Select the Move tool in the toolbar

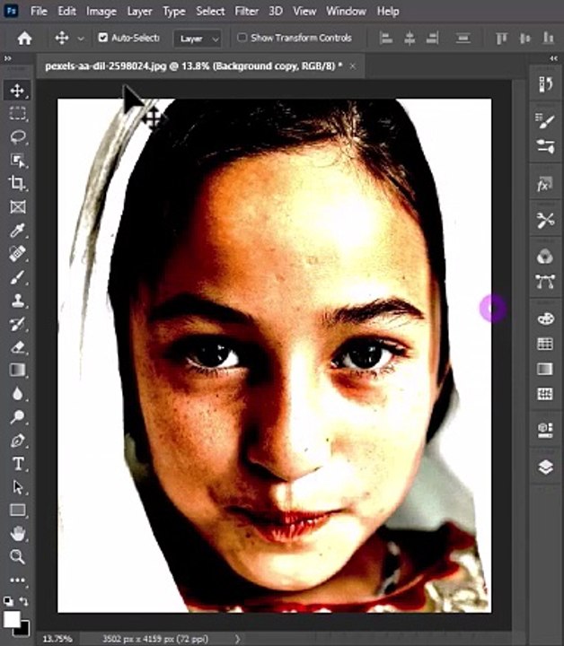(17, 91)
